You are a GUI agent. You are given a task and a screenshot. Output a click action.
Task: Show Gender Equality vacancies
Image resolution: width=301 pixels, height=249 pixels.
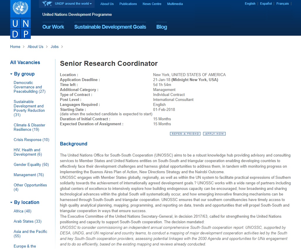[31, 165]
